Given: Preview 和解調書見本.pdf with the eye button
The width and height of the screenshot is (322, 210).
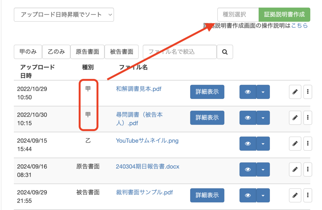Looking at the screenshot, I should [248, 92].
